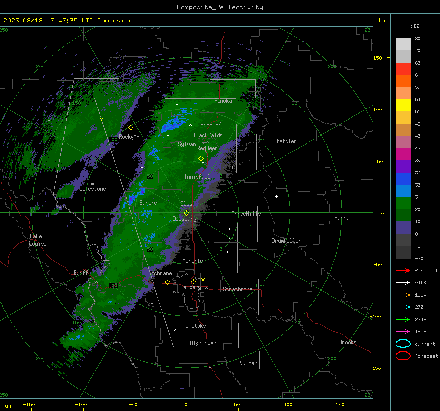This screenshot has height=411, width=440.
Task: Click the Airdrie city label
Action: tap(193, 261)
